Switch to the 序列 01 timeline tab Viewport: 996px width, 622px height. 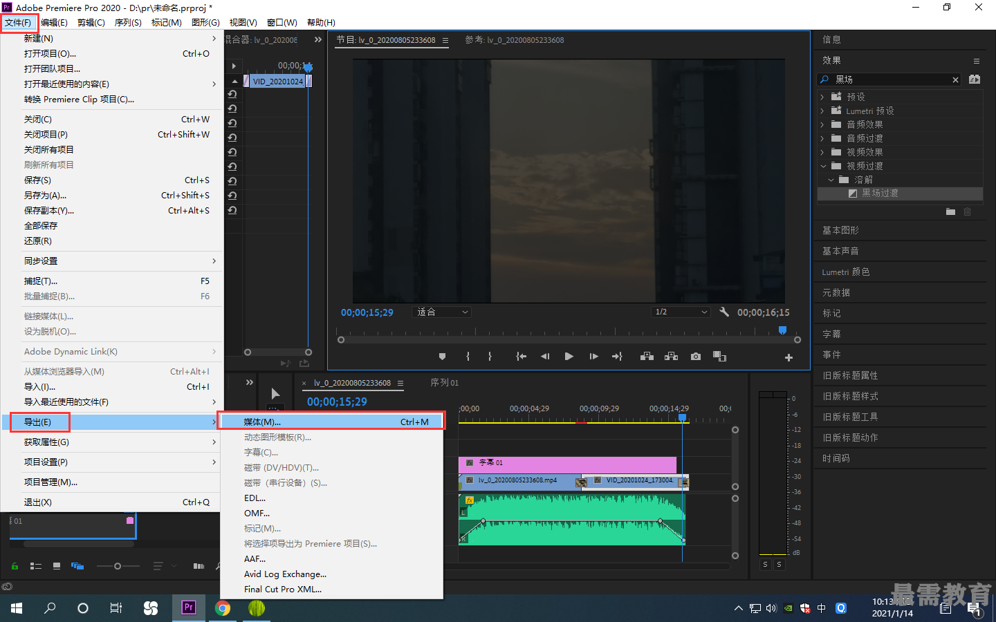445,383
